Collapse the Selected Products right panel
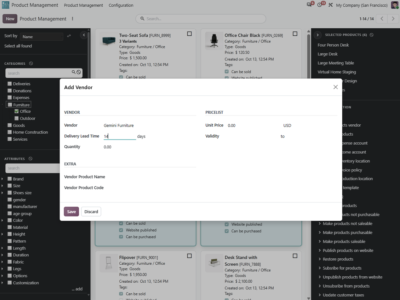This screenshot has height=300, width=400. (x=318, y=35)
